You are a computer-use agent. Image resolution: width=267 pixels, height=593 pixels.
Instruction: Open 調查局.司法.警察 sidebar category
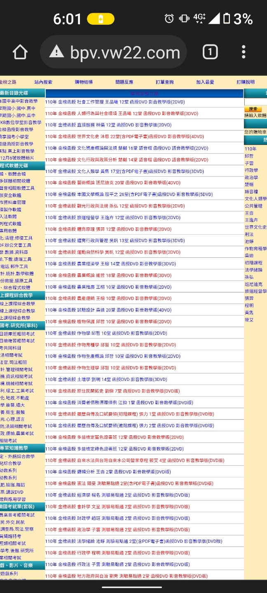(x=17, y=529)
